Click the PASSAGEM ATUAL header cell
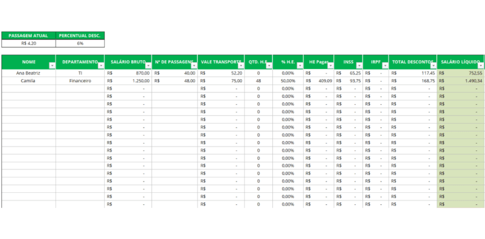Screen dimensions: 485x239 (x=28, y=35)
